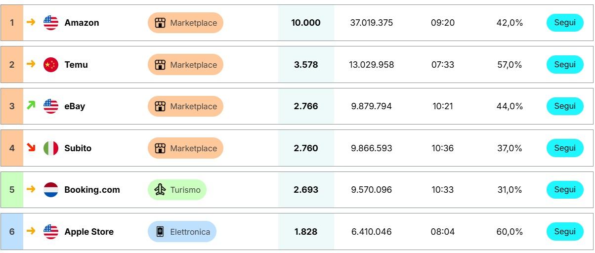Select the Elettronica category tag
The image size is (595, 253).
coord(182,232)
